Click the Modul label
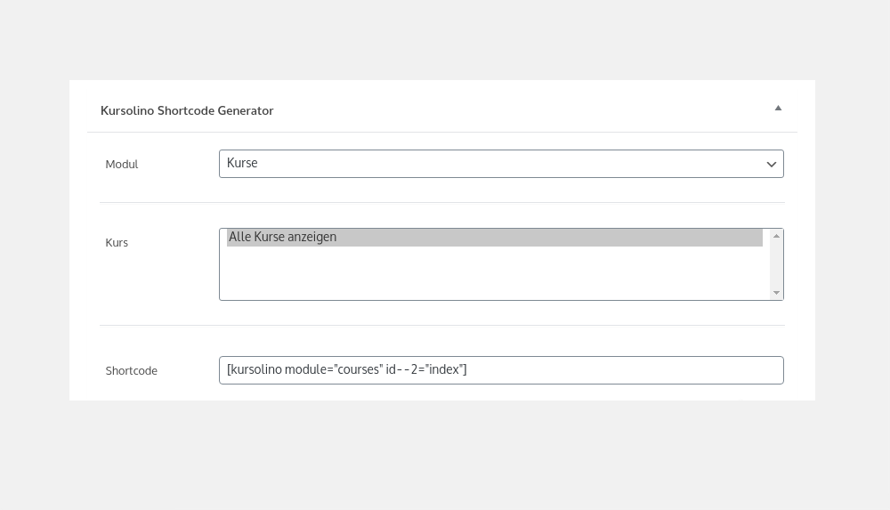This screenshot has width=890, height=510. (x=121, y=164)
